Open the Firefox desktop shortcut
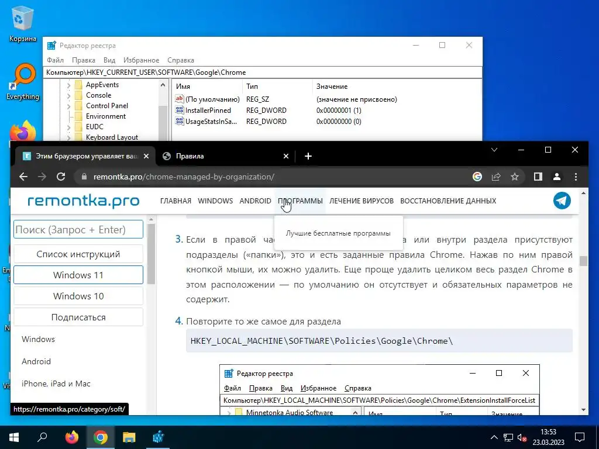 pyautogui.click(x=23, y=131)
